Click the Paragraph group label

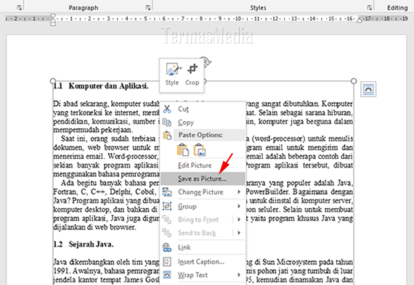84,8
